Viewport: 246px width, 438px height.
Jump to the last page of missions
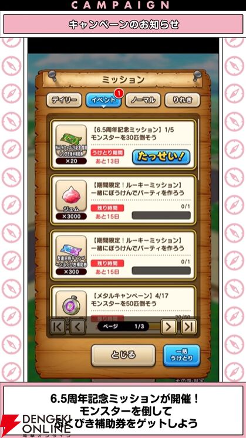tap(188, 326)
